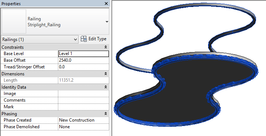Click the railing type preview thumbnail
The width and height of the screenshot is (266, 136).
tap(14, 21)
